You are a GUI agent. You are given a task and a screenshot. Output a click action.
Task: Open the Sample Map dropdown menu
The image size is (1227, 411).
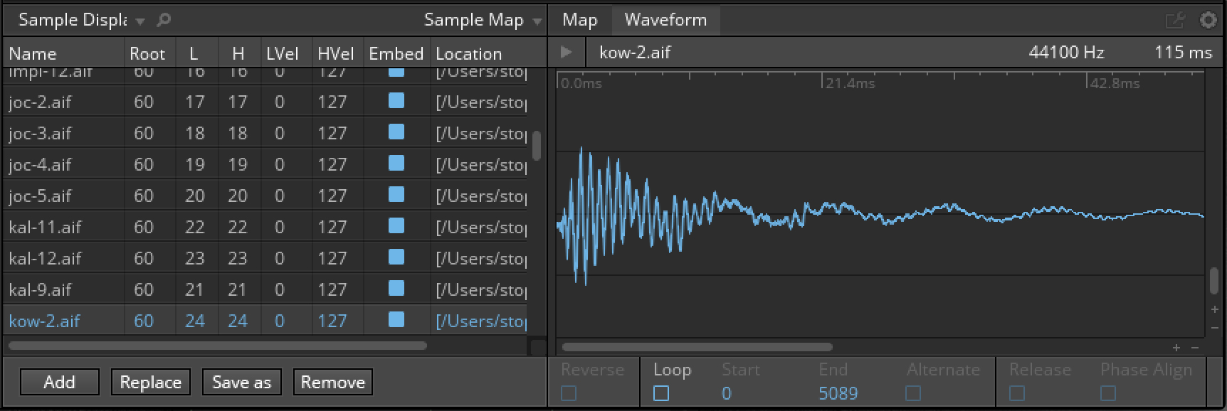click(483, 20)
